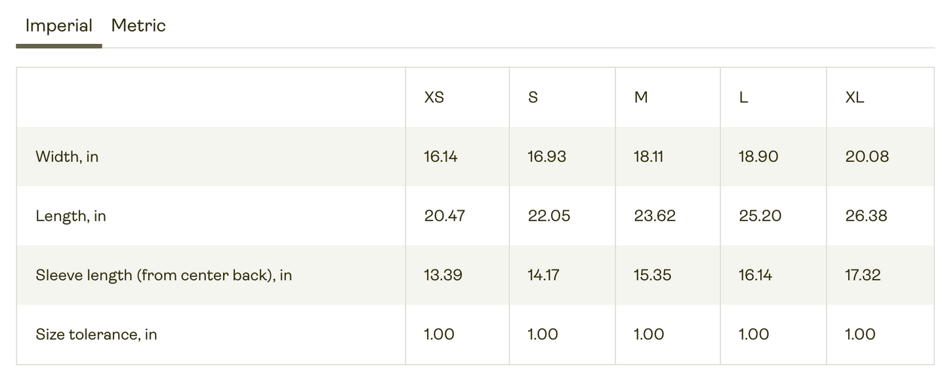Click the M sleeve length value 15.35
948x376 pixels.
[x=652, y=275]
